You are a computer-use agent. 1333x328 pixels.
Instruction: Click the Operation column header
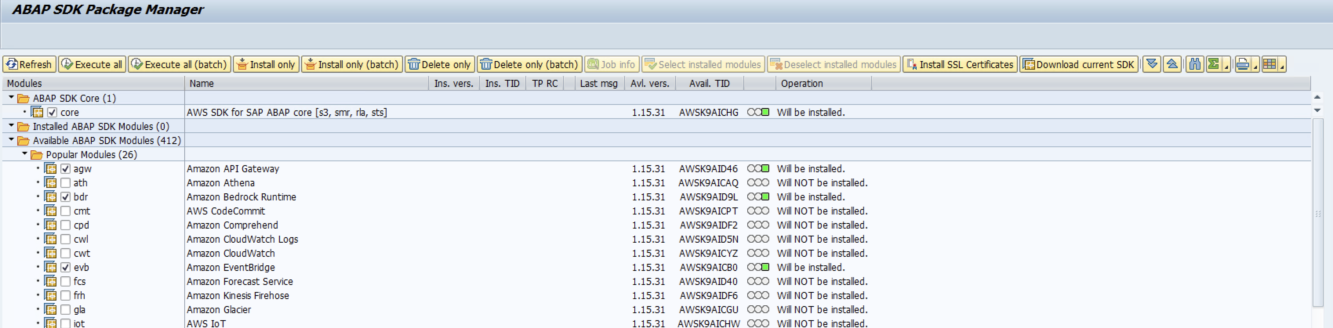click(x=801, y=83)
